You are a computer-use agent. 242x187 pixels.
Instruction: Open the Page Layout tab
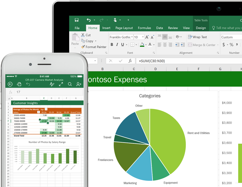pyautogui.click(x=124, y=28)
